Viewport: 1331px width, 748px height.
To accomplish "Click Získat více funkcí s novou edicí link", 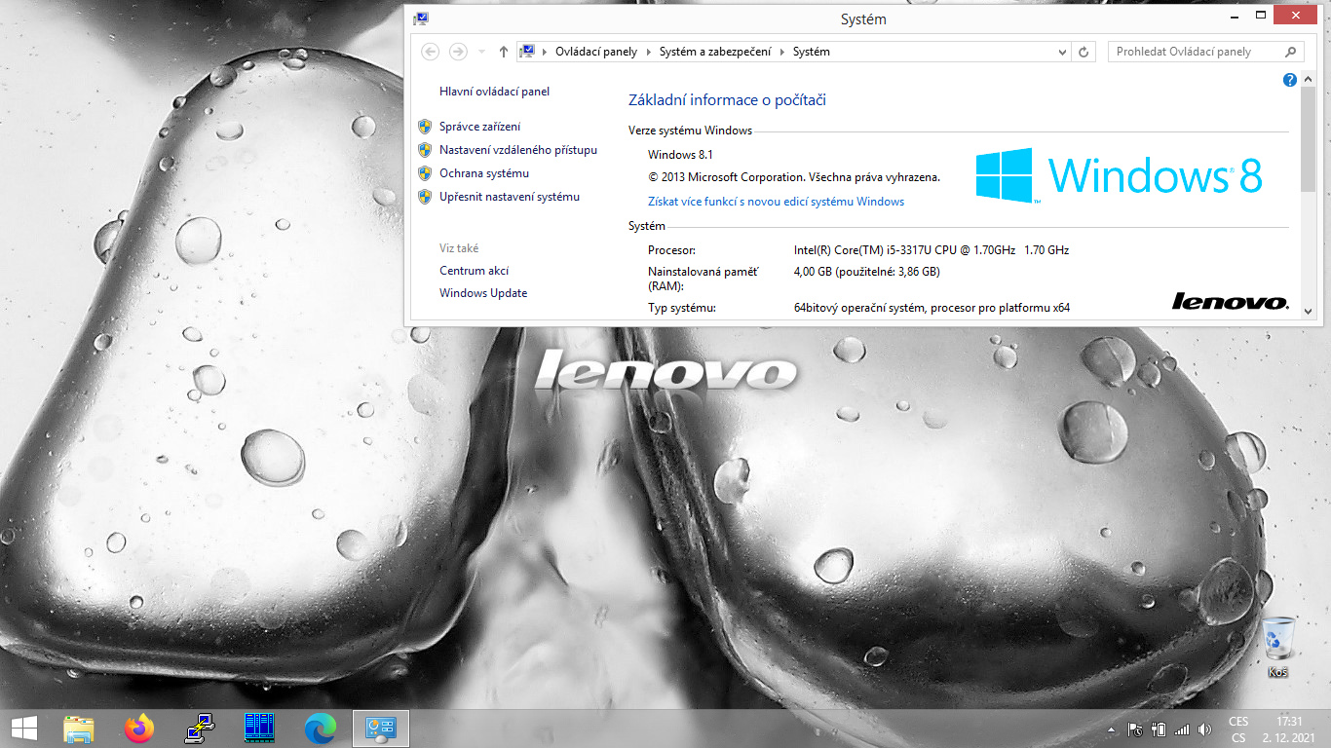I will click(x=776, y=202).
